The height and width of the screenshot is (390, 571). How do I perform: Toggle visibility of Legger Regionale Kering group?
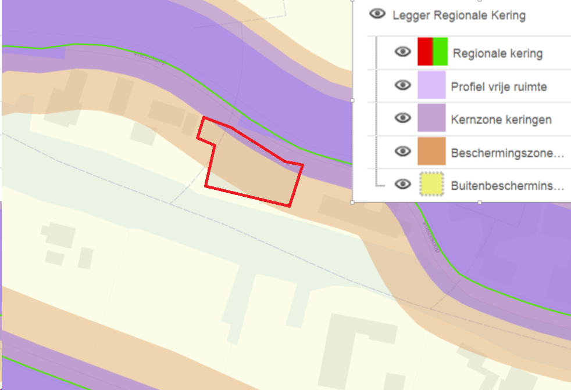tap(377, 14)
